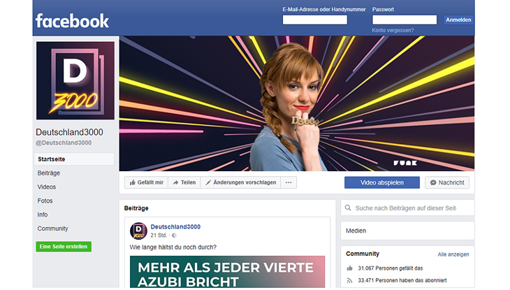This screenshot has height=290, width=510.
Task: Click the 21 Std. post timestamp
Action: coord(159,235)
